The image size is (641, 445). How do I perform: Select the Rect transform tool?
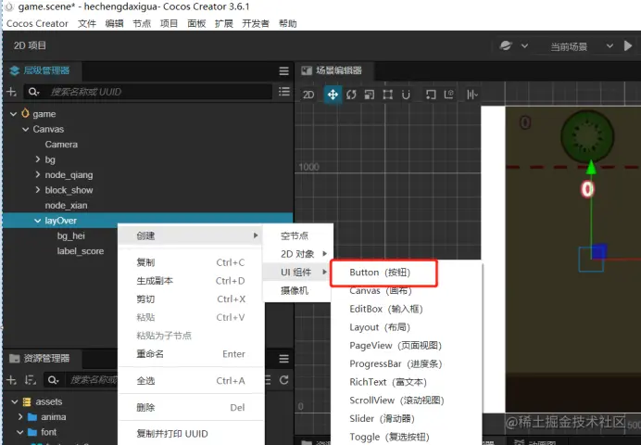pos(387,95)
